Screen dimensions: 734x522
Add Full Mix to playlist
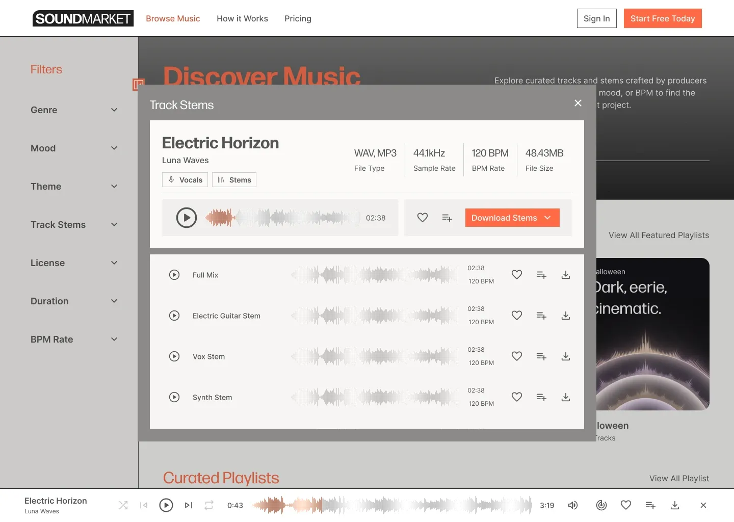click(x=541, y=275)
